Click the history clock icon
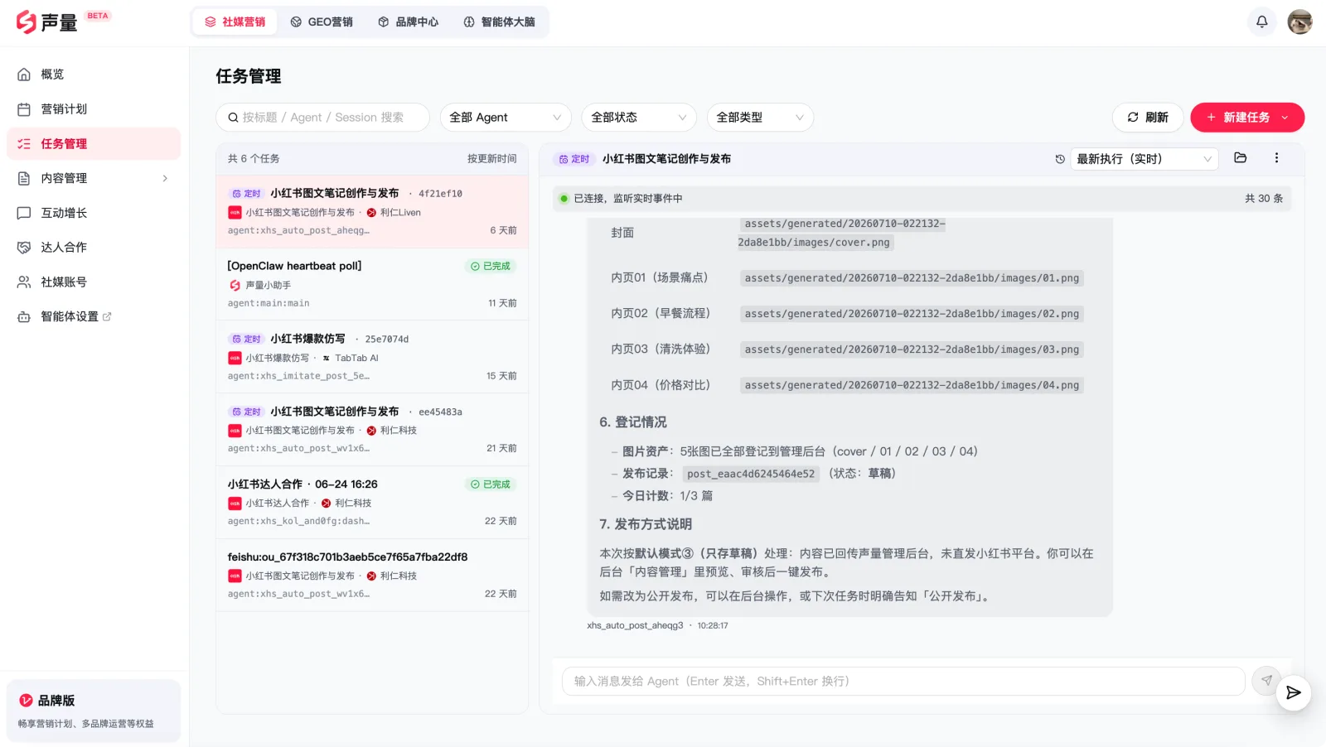This screenshot has height=747, width=1326. (x=1060, y=159)
